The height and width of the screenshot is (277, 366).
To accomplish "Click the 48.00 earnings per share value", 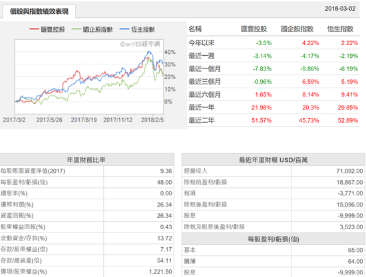I will [x=164, y=183].
